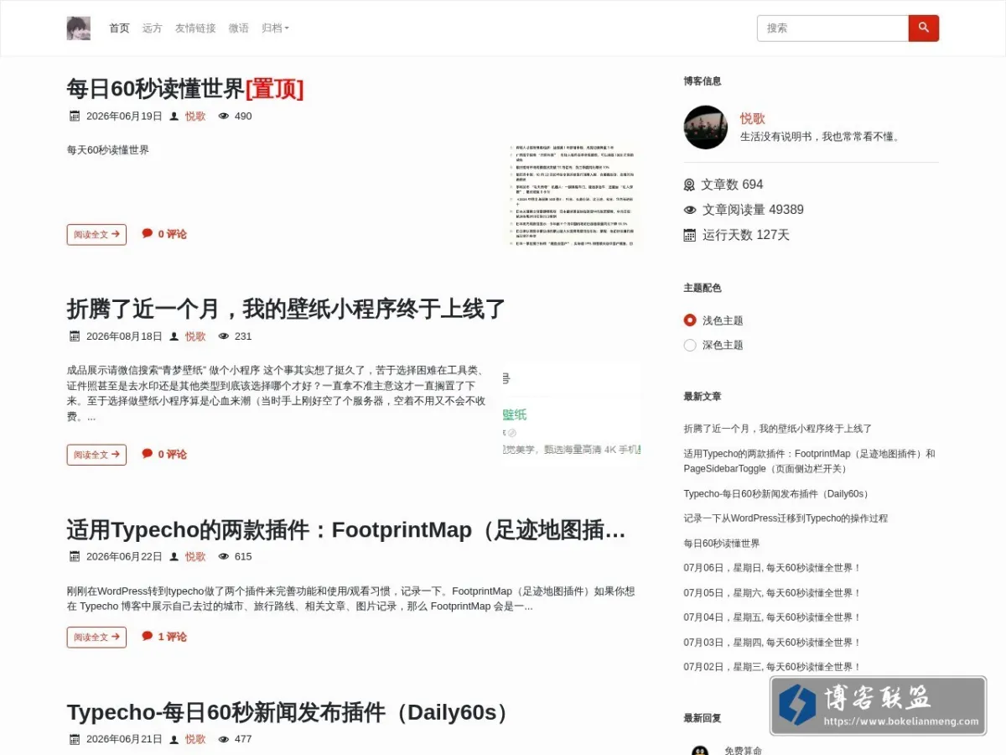
Task: Open post title 适用Typecho的两款插件
Action: pos(346,530)
